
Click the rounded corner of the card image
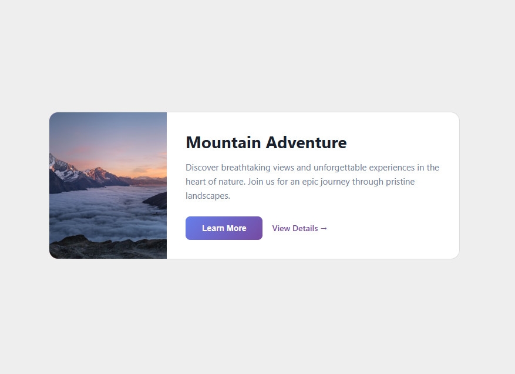[54, 116]
